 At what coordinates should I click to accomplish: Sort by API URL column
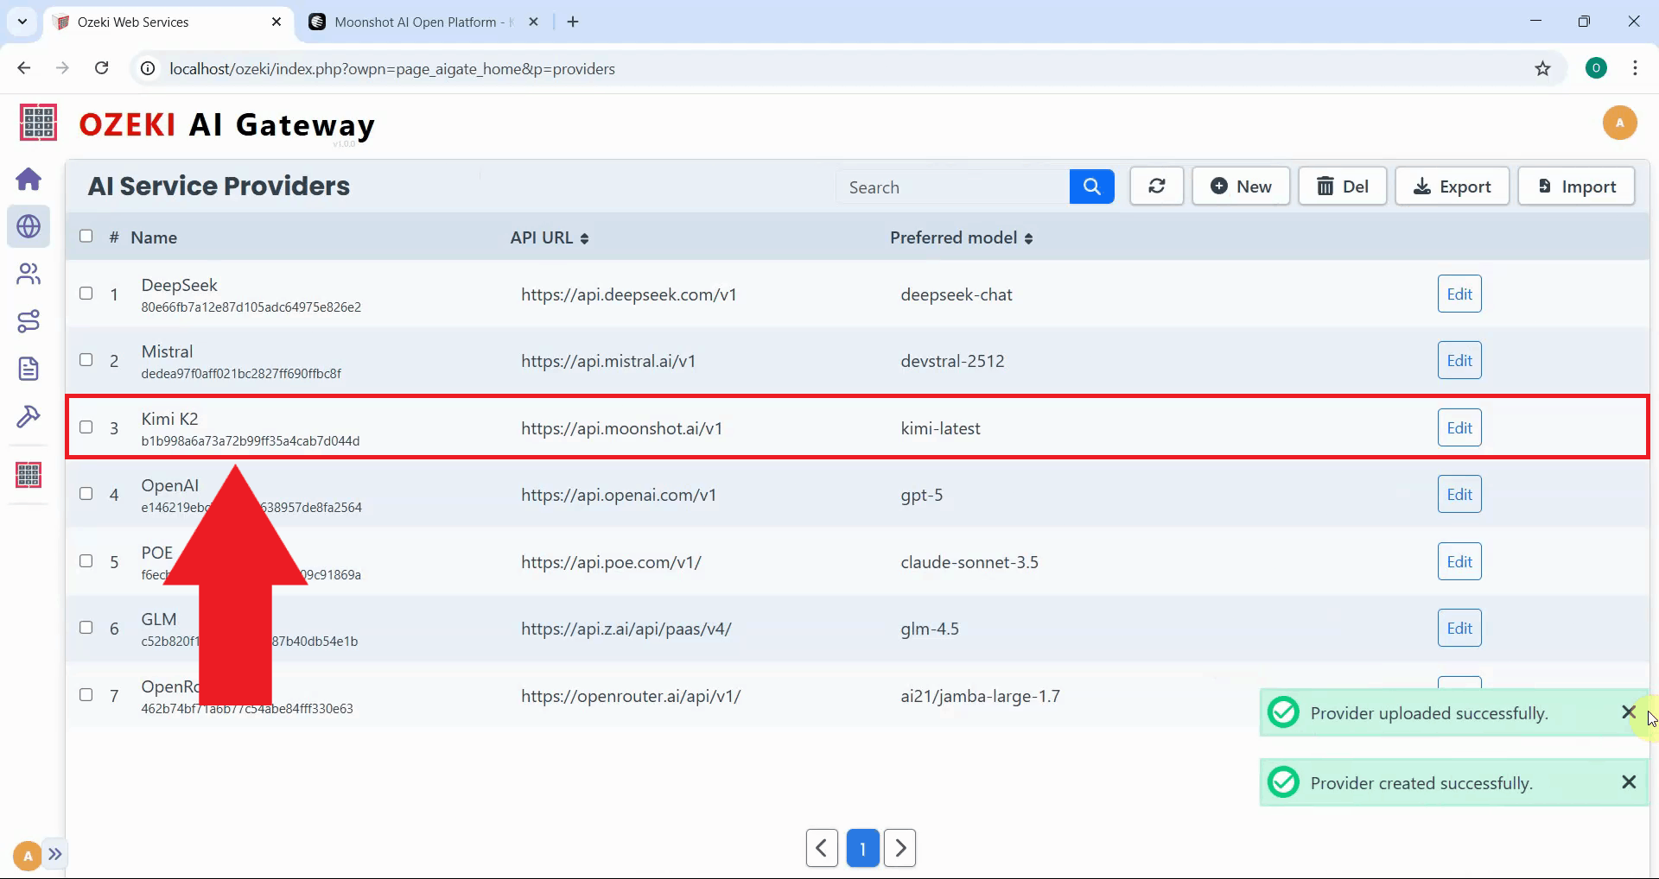pos(550,238)
